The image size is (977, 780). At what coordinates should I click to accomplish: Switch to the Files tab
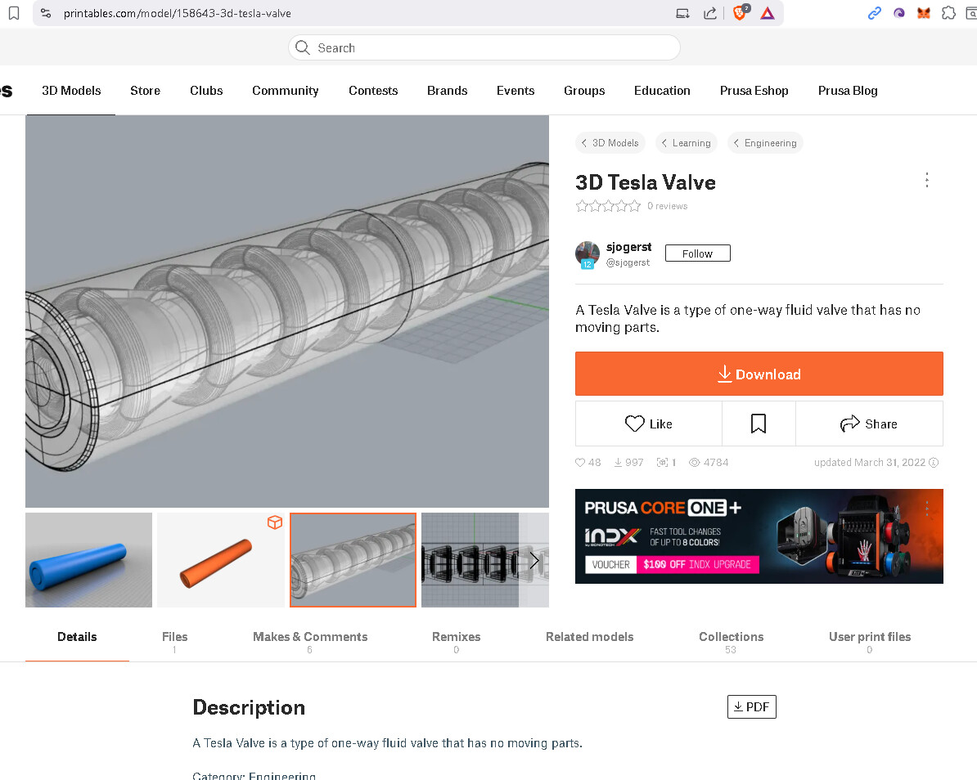tap(174, 637)
